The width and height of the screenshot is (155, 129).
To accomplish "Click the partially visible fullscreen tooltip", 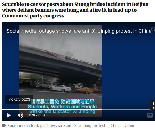I will coord(153,105).
